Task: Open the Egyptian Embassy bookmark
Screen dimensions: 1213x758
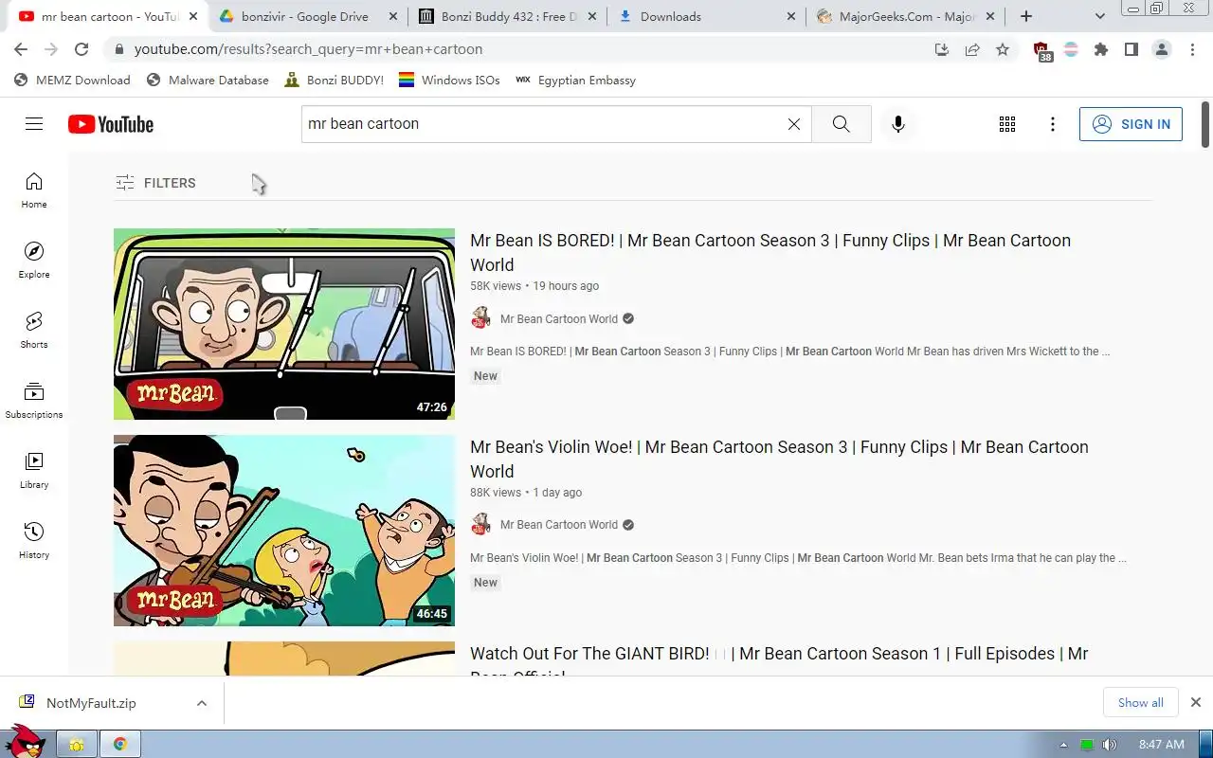Action: pyautogui.click(x=575, y=81)
